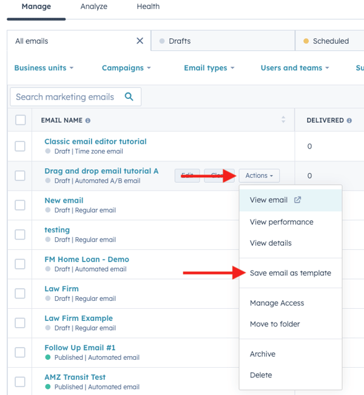Click the search magnifier icon
This screenshot has height=395, width=364.
click(129, 96)
